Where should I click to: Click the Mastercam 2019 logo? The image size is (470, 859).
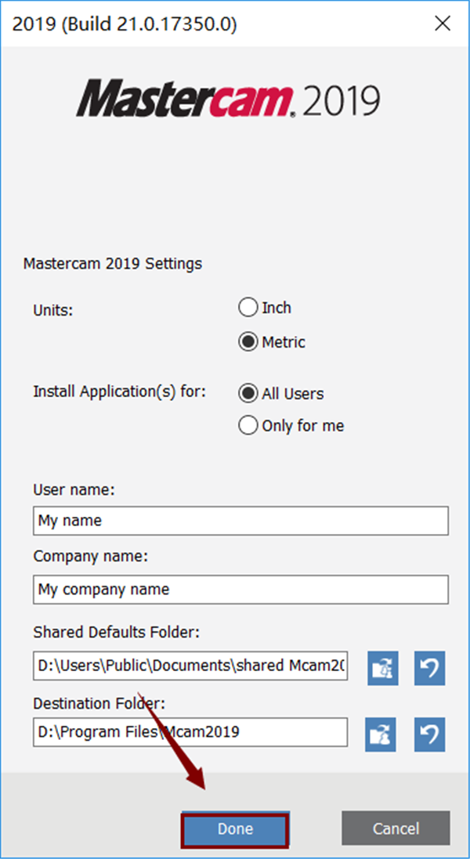tap(228, 99)
